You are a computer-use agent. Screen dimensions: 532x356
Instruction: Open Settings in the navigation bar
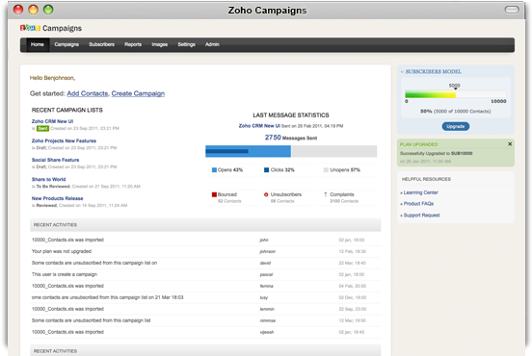186,44
